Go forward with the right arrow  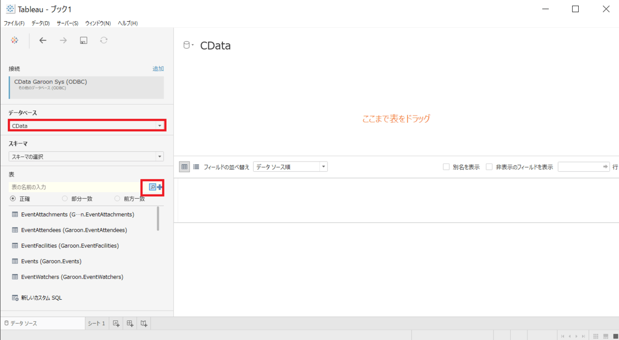pos(63,40)
